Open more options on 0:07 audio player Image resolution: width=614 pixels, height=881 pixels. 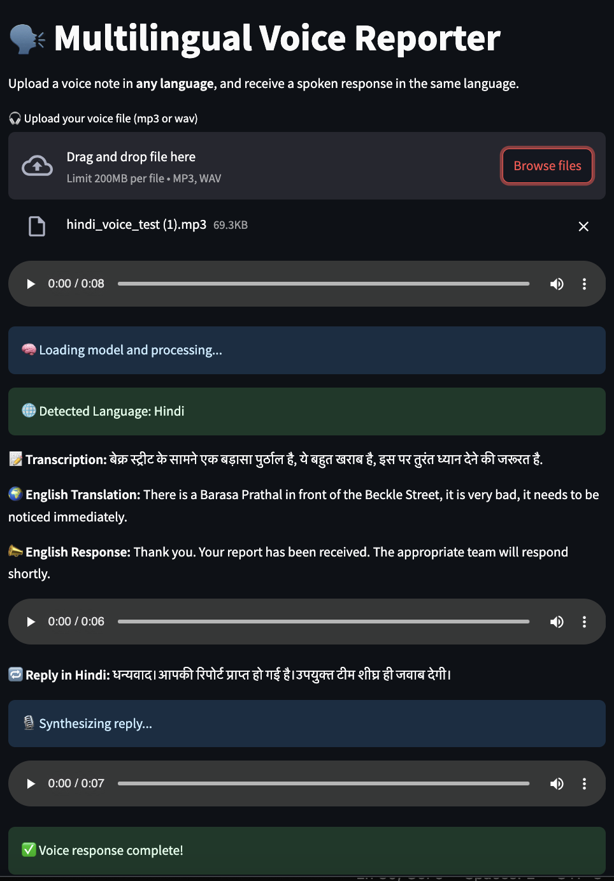(584, 783)
